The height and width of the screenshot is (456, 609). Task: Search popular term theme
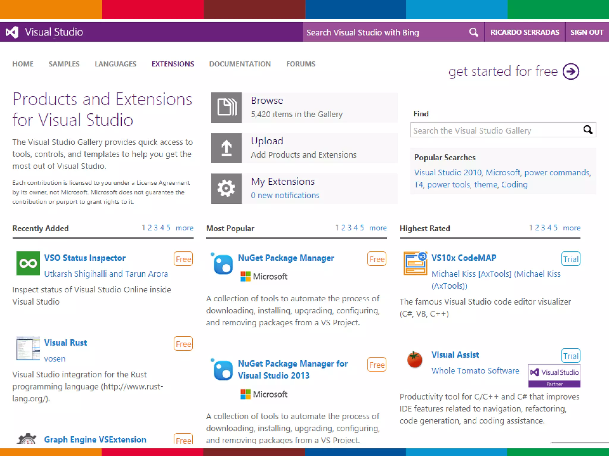486,185
